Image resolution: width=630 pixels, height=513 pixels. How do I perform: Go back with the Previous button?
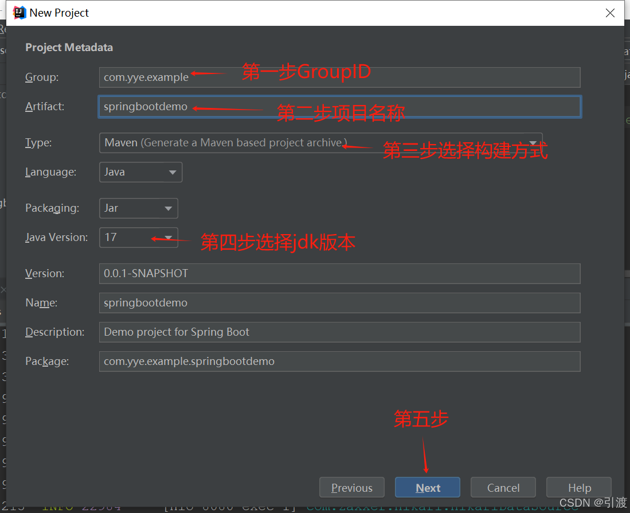click(352, 487)
